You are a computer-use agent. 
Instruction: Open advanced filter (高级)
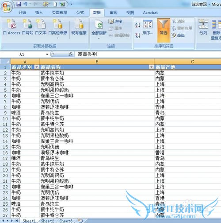tap(178, 35)
